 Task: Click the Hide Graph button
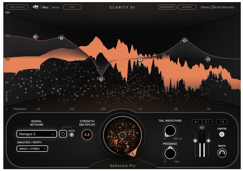tap(17, 7)
